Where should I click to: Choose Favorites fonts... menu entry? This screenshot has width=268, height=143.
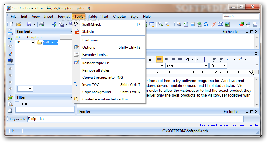click(x=109, y=55)
